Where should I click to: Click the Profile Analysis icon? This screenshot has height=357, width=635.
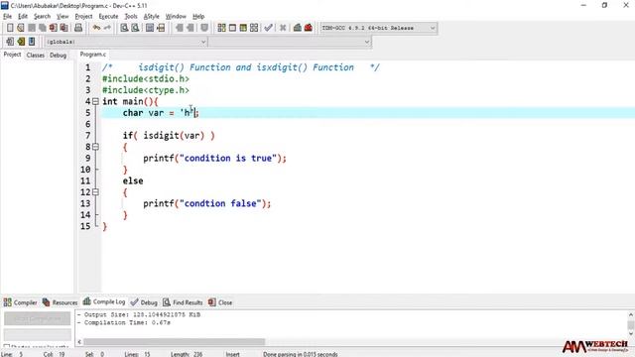[298, 28]
